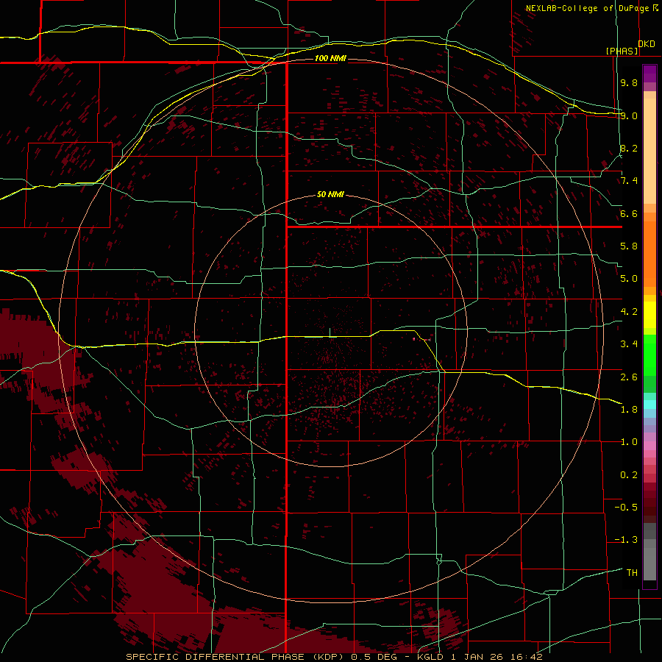Click the 100 NMI range ring label
The height and width of the screenshot is (662, 662).
pyautogui.click(x=330, y=58)
